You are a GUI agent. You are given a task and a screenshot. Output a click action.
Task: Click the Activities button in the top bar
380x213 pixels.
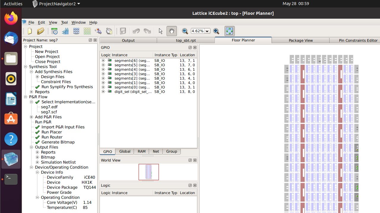point(13,4)
